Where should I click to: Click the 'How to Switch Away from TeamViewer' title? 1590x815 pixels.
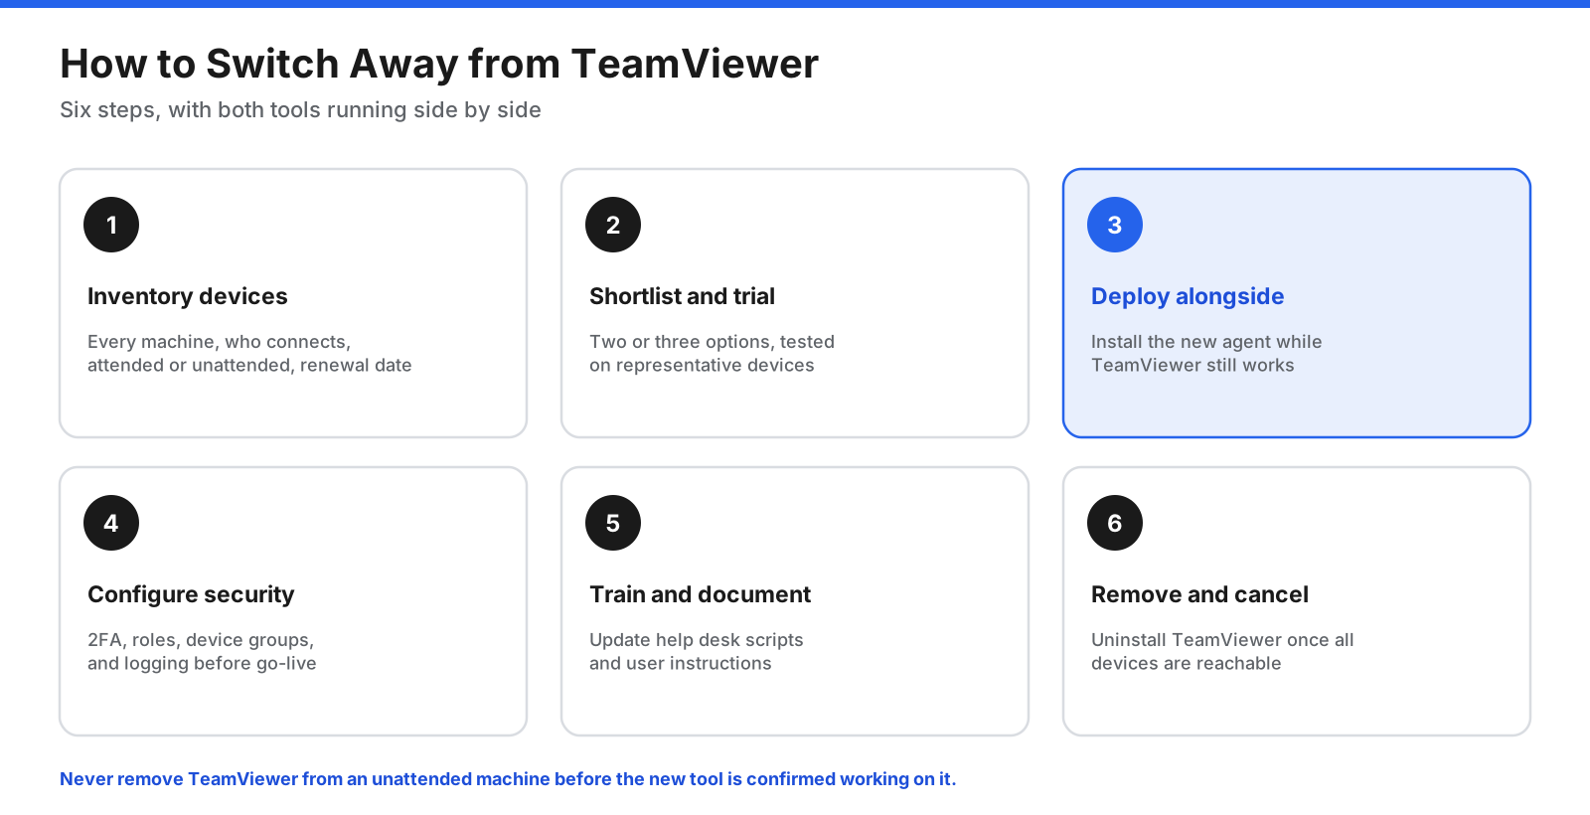[439, 64]
